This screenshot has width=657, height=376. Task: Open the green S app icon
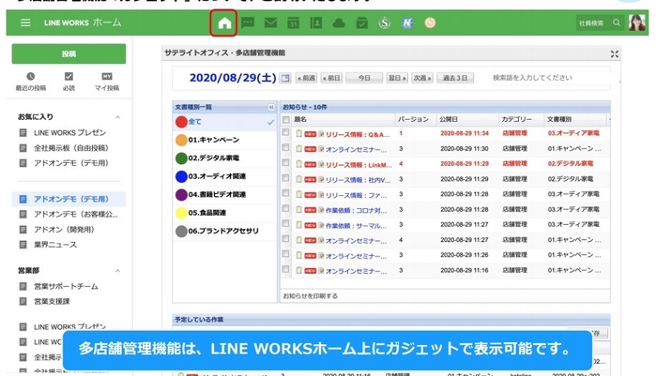click(x=384, y=23)
